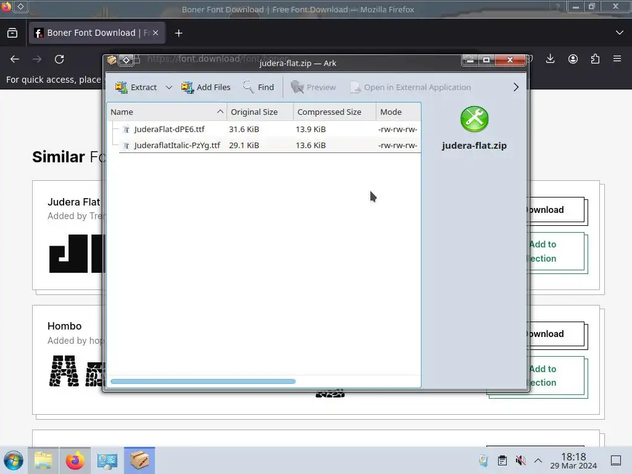Reload the Firefox page
This screenshot has height=474, width=632.
point(59,59)
